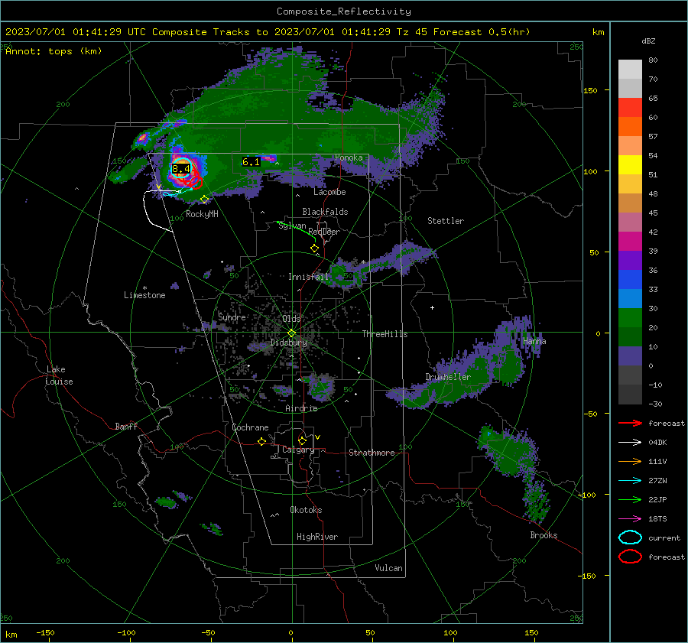Screen dimensions: 688x643
Task: Click the timestamp 2023/07/01 01:41:29 UTC header
Action: tap(76, 32)
